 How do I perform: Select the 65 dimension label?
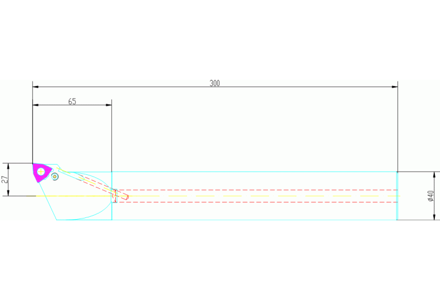coord(72,102)
